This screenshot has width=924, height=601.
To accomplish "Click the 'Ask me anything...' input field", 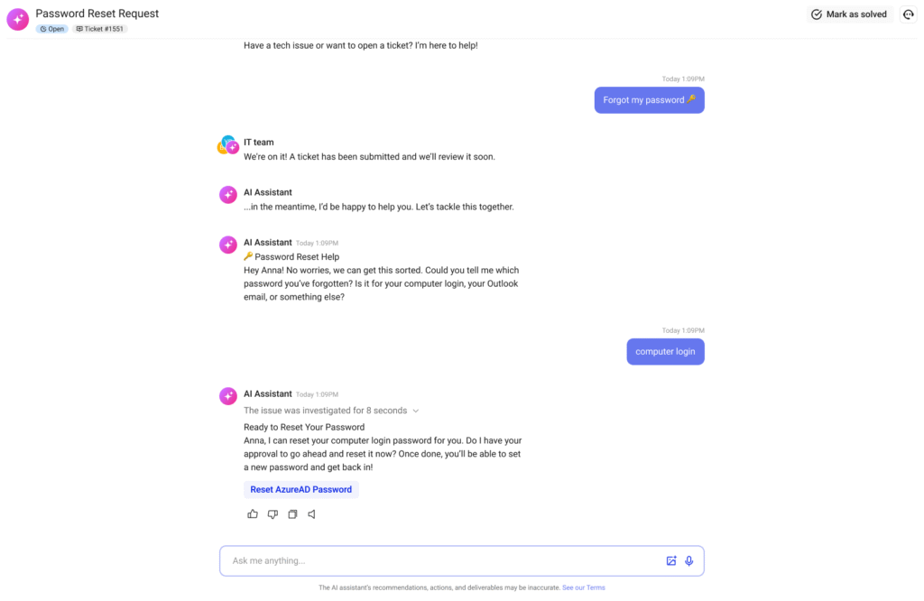I will pos(442,561).
